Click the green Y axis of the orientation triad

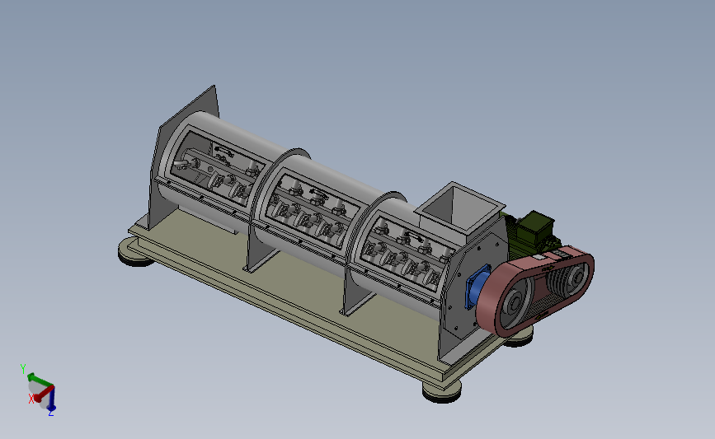click(40, 380)
